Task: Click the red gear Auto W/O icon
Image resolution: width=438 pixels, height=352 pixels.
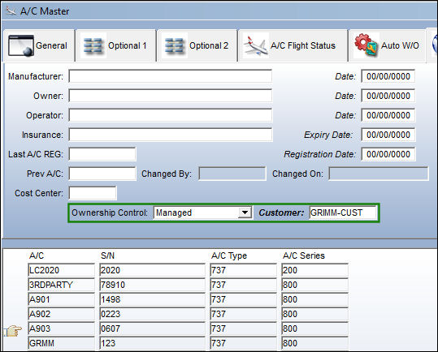Action: click(x=366, y=45)
